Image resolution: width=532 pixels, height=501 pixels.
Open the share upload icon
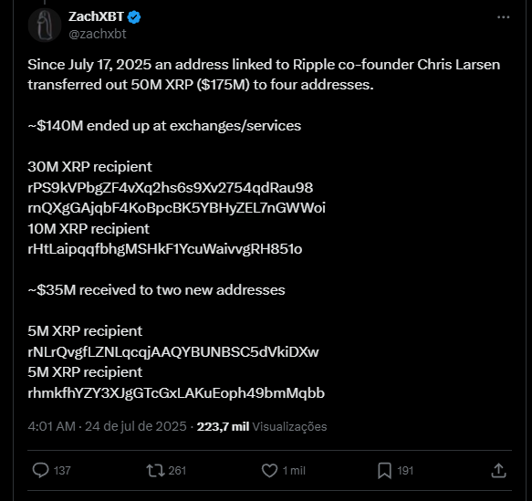[x=499, y=471]
